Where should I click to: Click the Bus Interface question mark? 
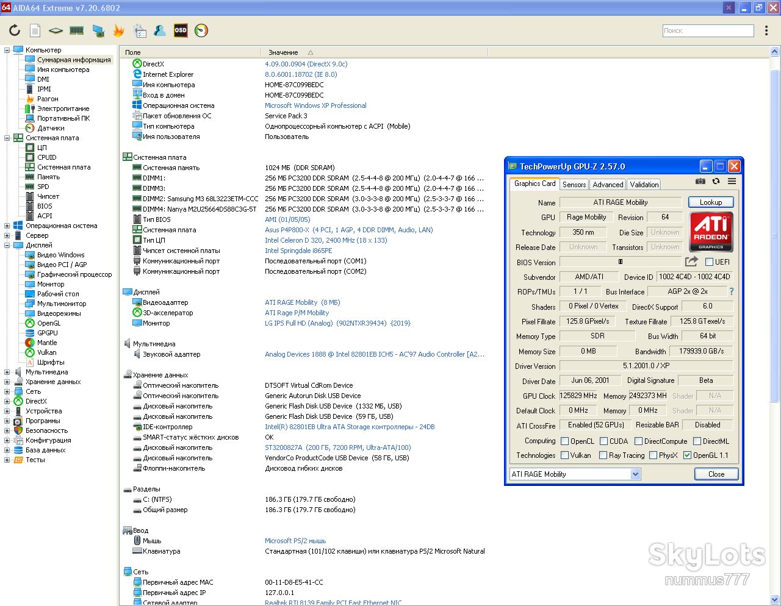pos(732,291)
